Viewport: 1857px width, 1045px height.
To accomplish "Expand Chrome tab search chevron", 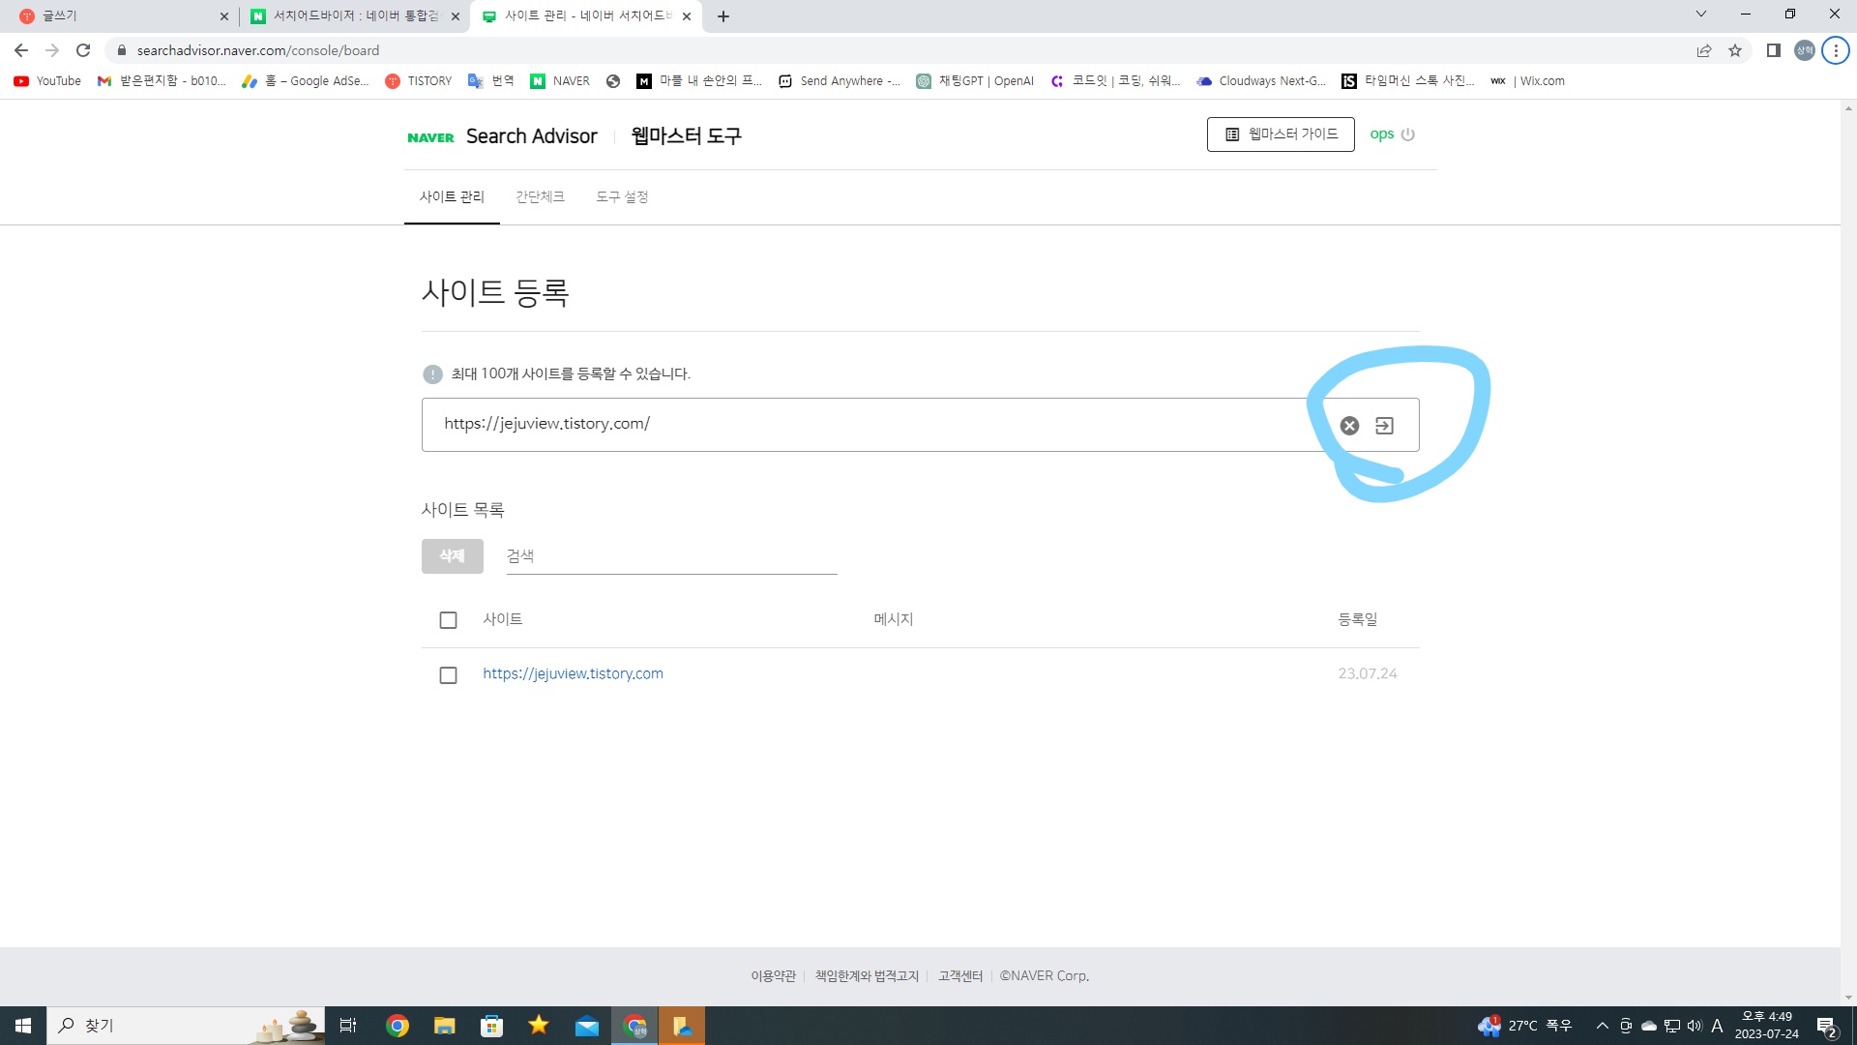I will (1700, 15).
